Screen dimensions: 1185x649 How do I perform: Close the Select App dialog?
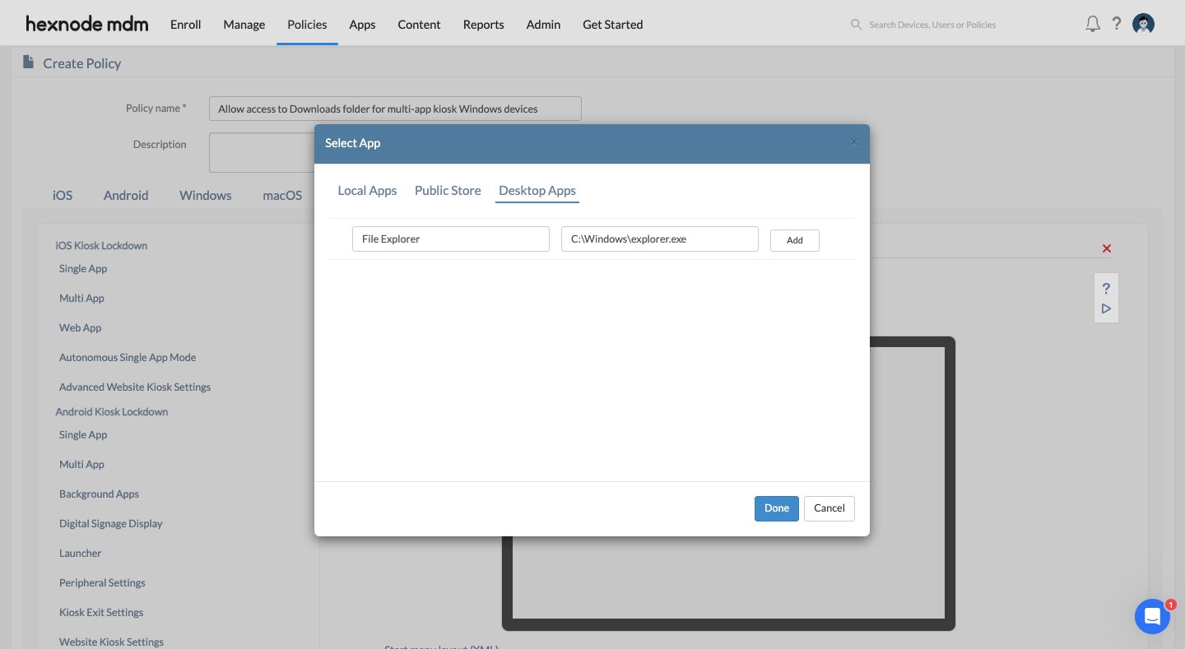(853, 142)
